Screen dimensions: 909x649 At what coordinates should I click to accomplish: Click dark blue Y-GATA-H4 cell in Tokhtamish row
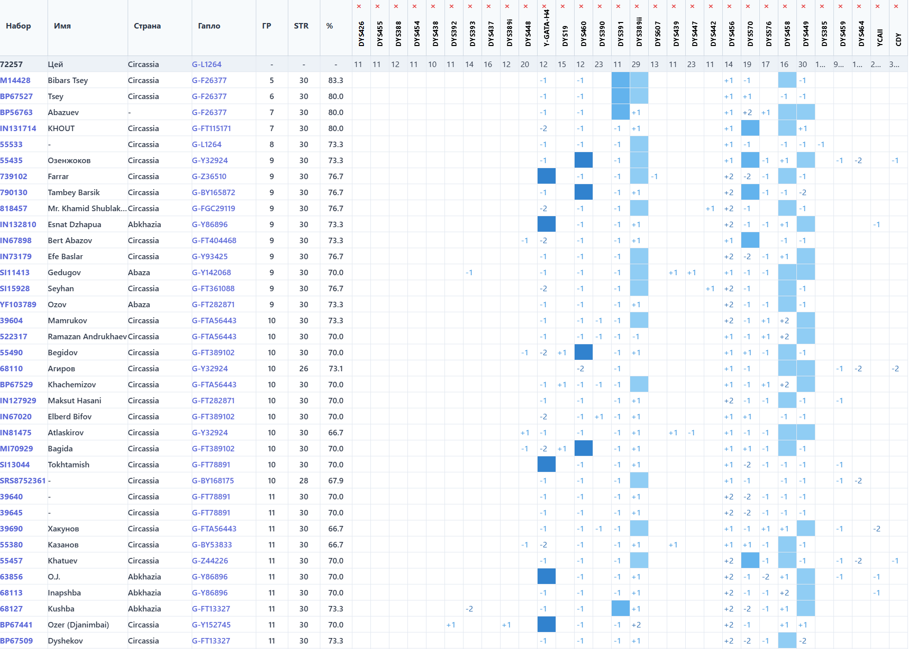[x=546, y=464]
